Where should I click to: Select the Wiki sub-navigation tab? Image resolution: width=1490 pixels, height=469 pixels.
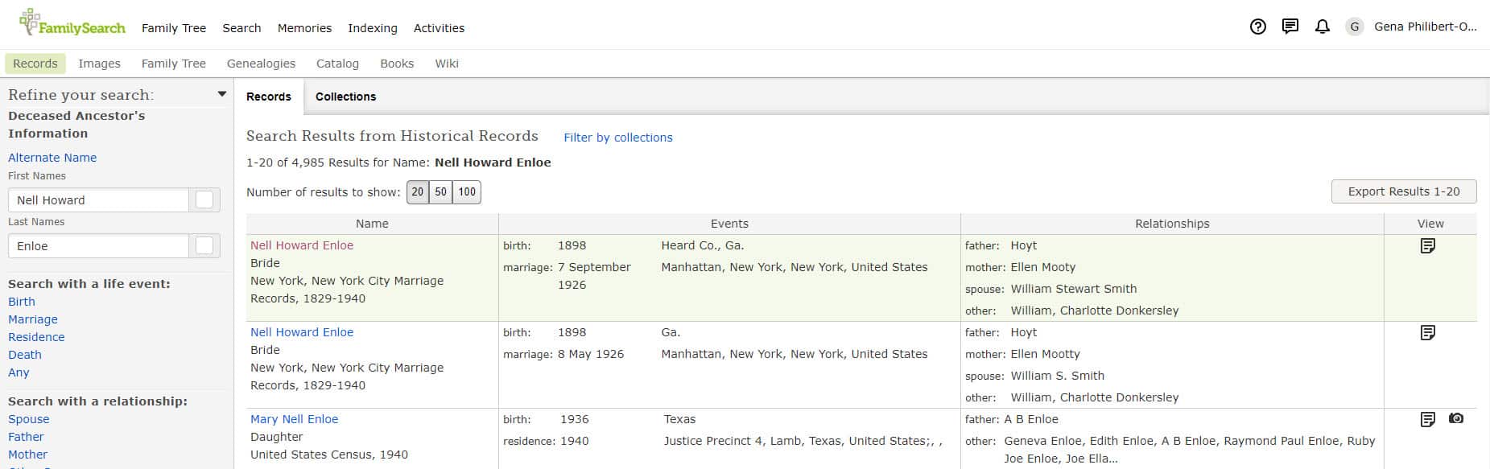point(447,64)
